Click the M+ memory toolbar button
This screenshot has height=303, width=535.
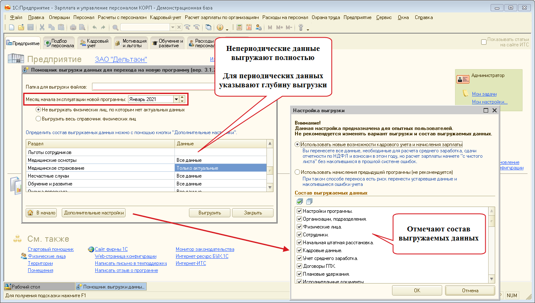click(279, 27)
